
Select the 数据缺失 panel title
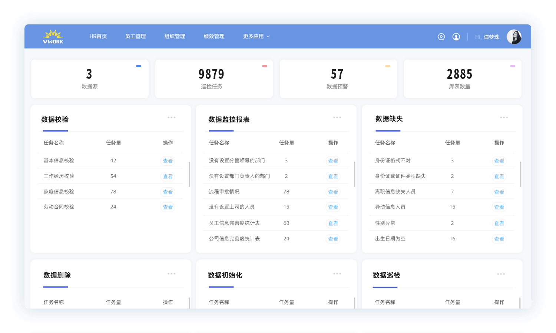(389, 119)
